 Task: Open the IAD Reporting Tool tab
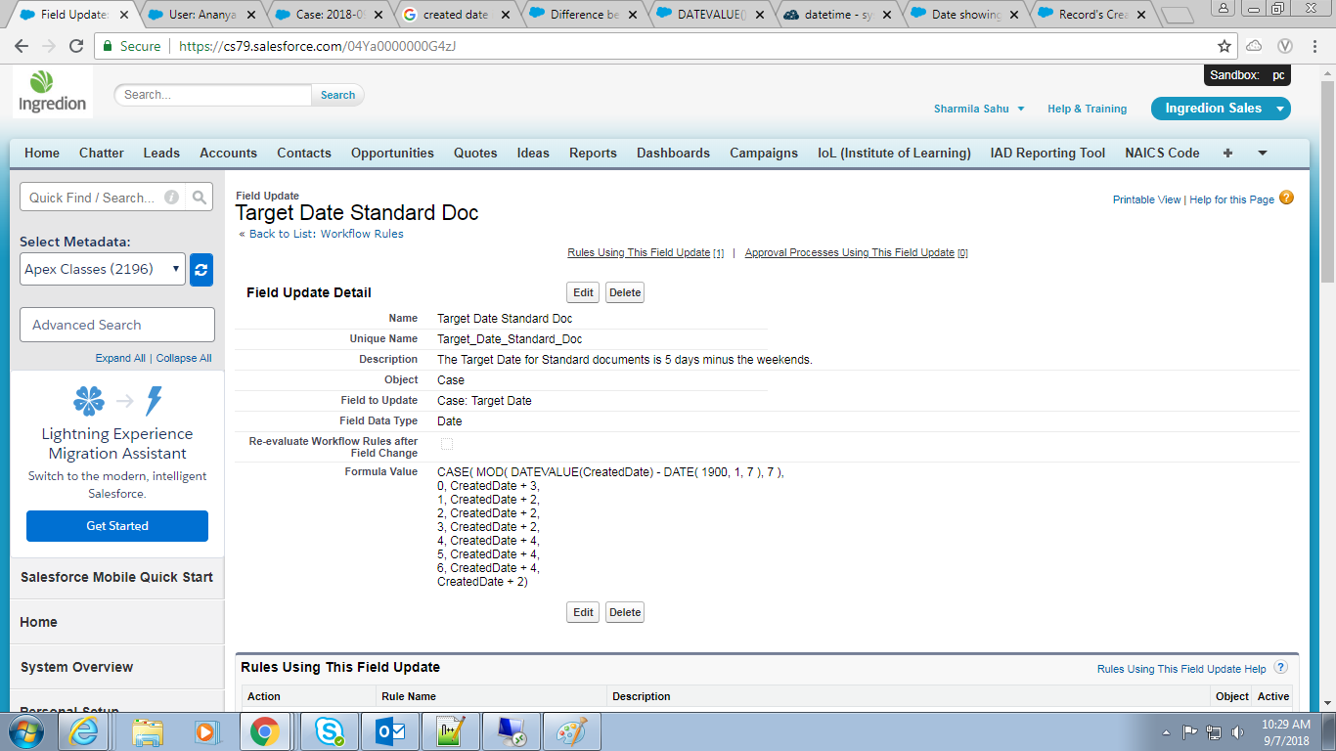pos(1047,153)
